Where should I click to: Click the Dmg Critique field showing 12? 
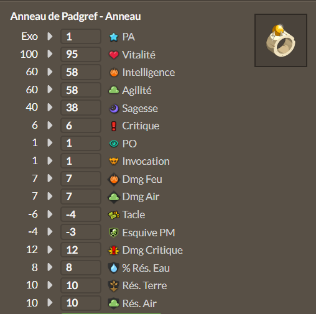(81, 250)
